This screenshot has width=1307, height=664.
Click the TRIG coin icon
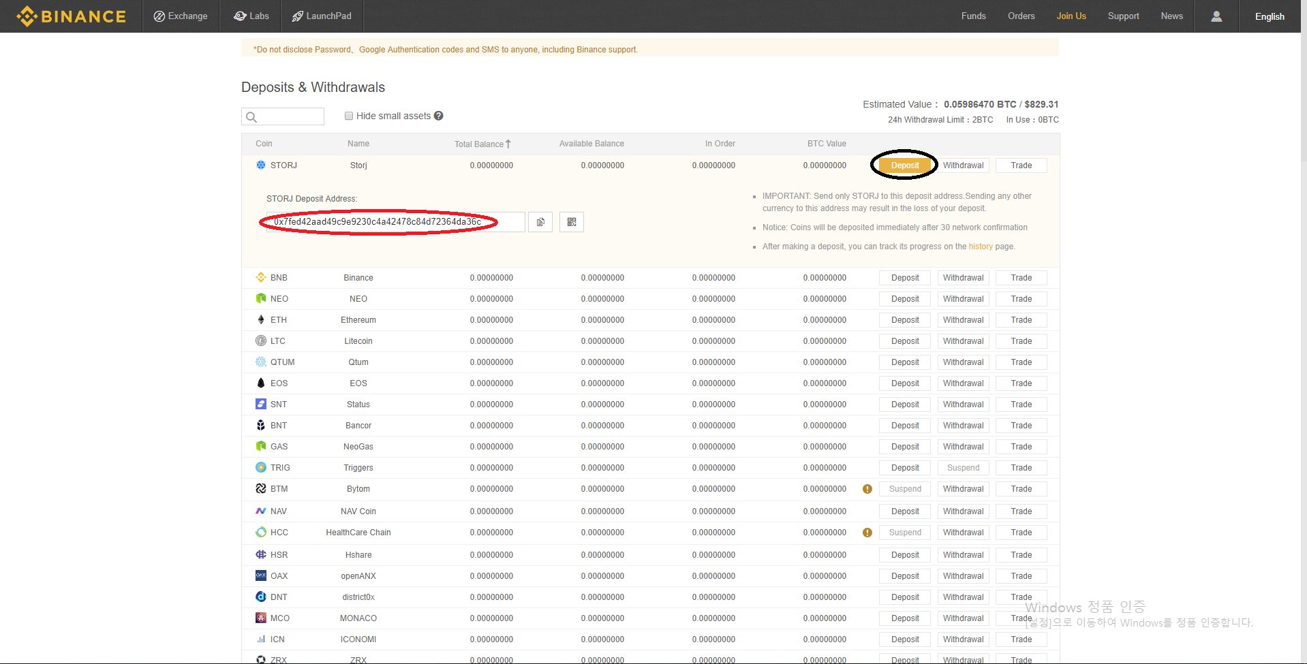click(x=261, y=467)
